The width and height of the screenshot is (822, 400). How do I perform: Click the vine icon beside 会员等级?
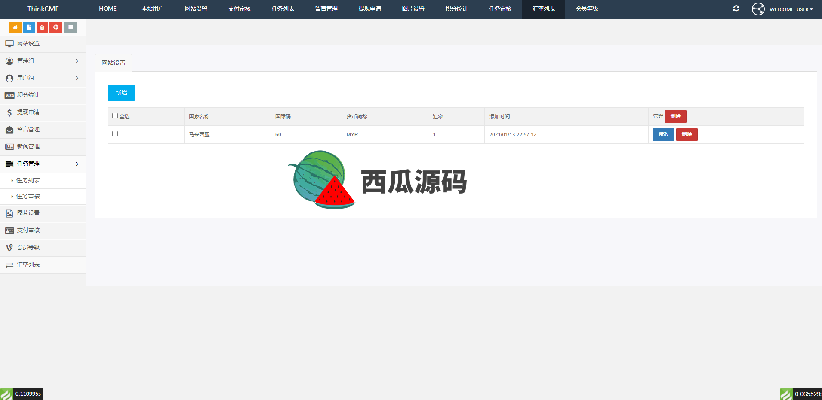click(x=9, y=248)
